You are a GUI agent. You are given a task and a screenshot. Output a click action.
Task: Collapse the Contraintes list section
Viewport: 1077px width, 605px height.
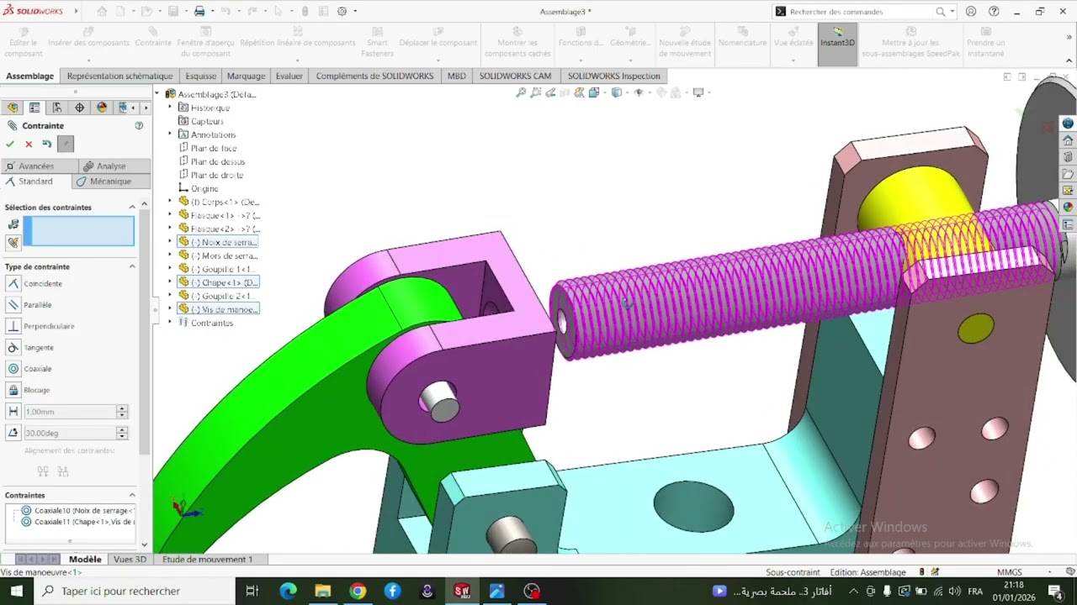click(x=132, y=495)
